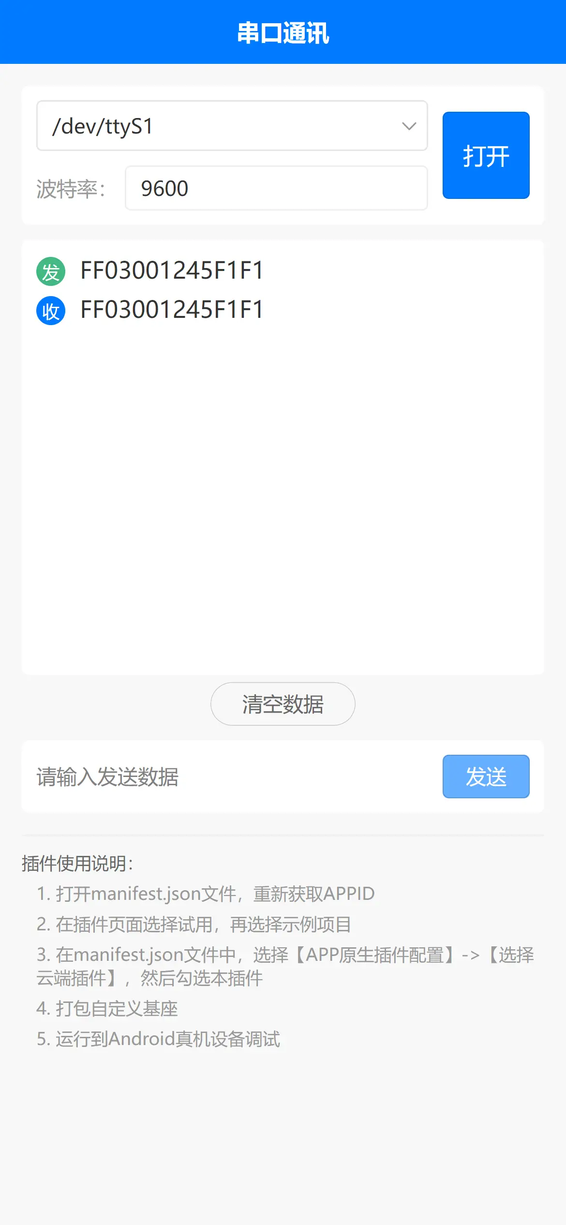Expand the serial port dropdown chevron
The image size is (566, 1225).
(409, 126)
